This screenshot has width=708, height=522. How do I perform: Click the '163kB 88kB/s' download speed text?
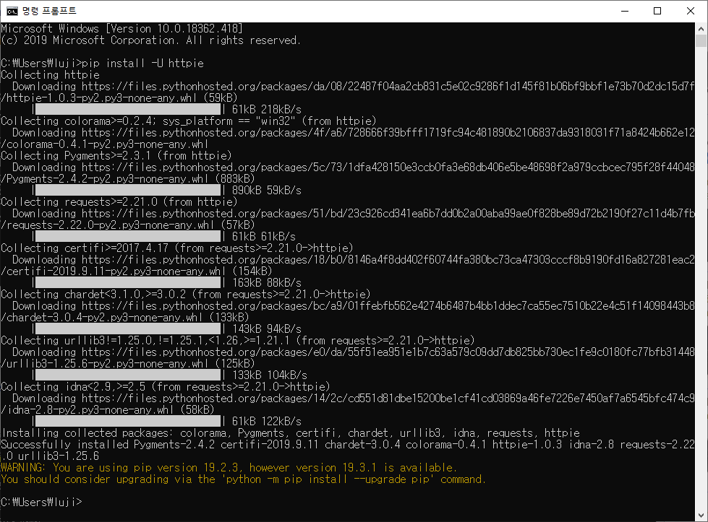[x=267, y=282]
